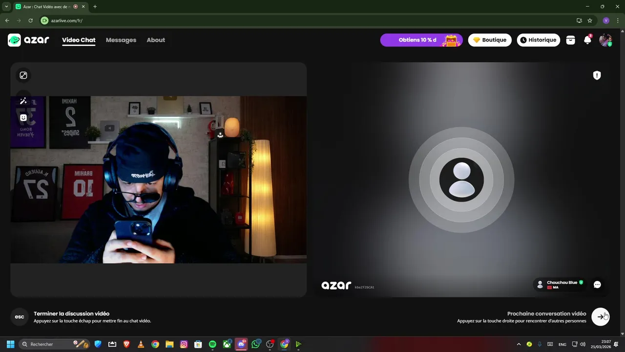Click the install app icon in address bar

click(x=579, y=21)
